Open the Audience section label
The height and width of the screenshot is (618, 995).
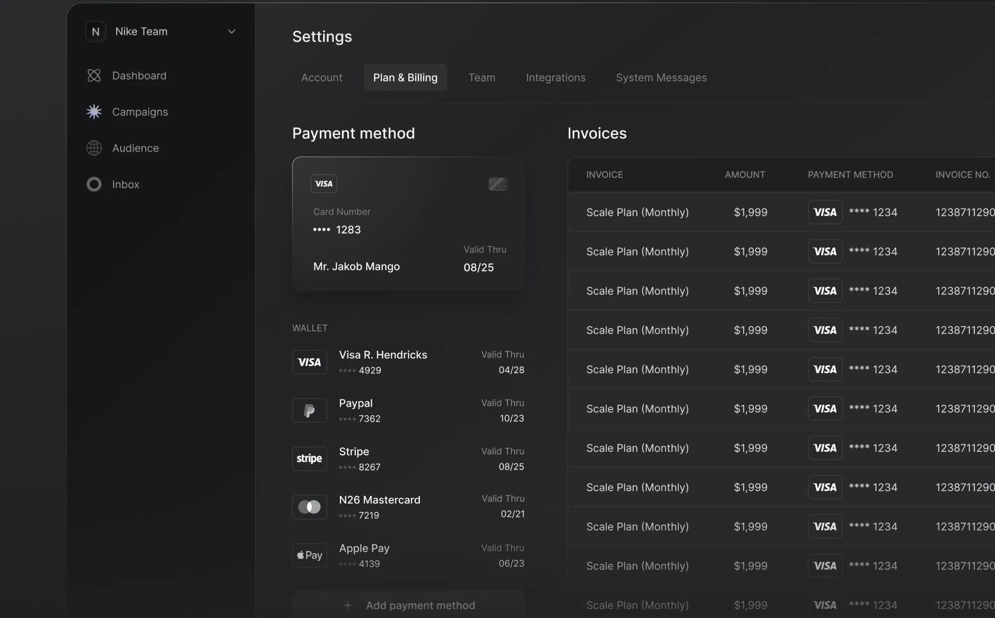coord(135,148)
